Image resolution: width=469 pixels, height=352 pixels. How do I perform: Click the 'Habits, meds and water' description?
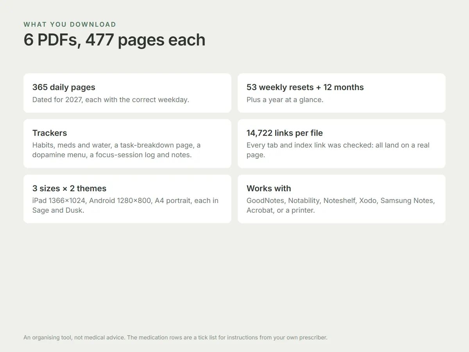click(116, 150)
